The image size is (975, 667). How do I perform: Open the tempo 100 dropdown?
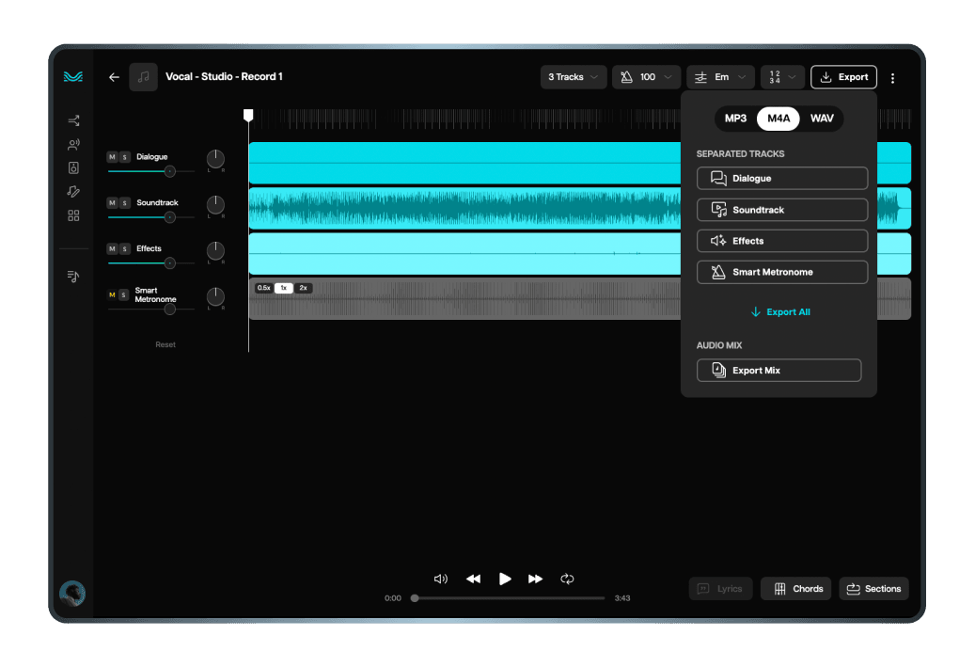646,77
